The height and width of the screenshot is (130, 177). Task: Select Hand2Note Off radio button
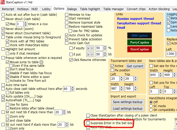point(151,102)
